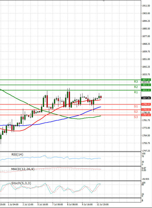Click the 1911.50 price axis value
Image resolution: width=152 pixels, height=208 pixels.
146,6
